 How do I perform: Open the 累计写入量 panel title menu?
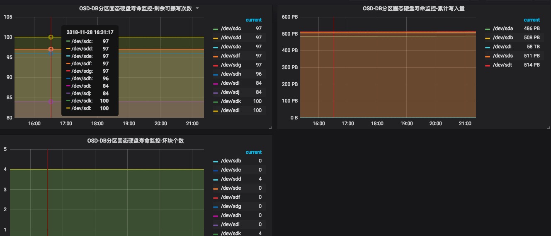pos(413,8)
